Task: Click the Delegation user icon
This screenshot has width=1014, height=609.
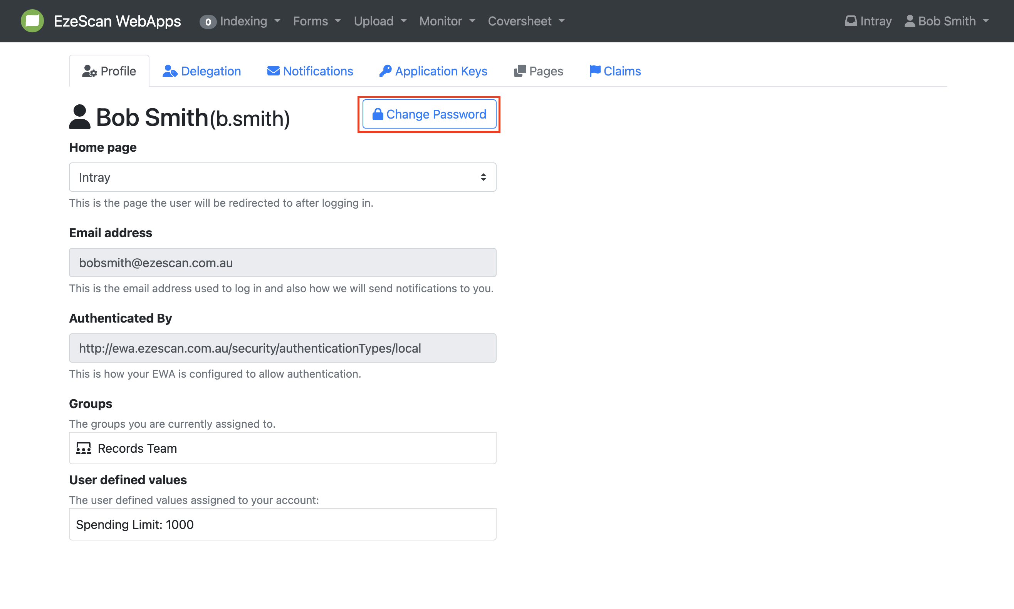Action: [170, 71]
